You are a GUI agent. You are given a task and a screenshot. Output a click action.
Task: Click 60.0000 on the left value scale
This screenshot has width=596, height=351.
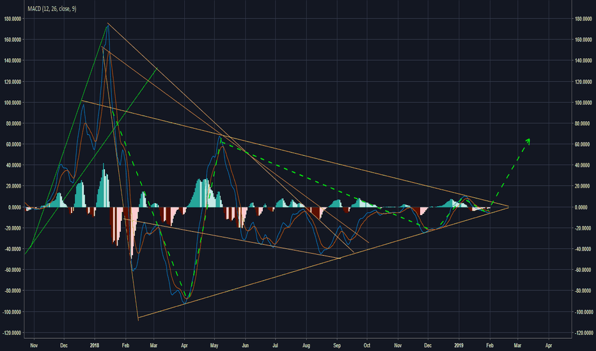click(13, 144)
